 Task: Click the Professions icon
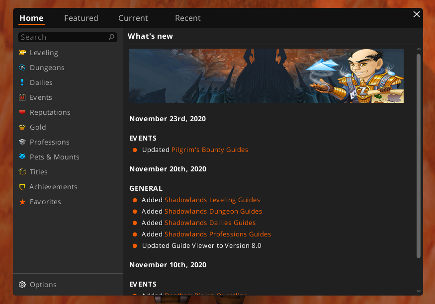(22, 142)
